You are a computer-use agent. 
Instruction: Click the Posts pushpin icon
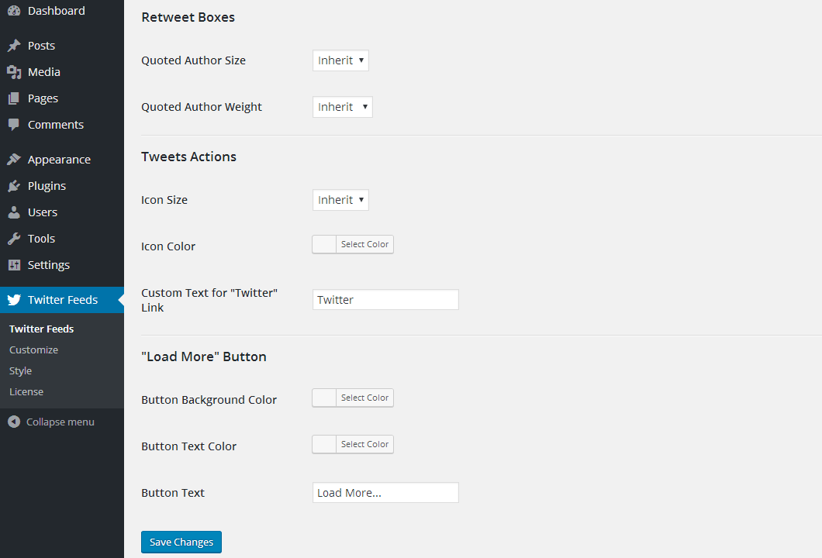(14, 46)
